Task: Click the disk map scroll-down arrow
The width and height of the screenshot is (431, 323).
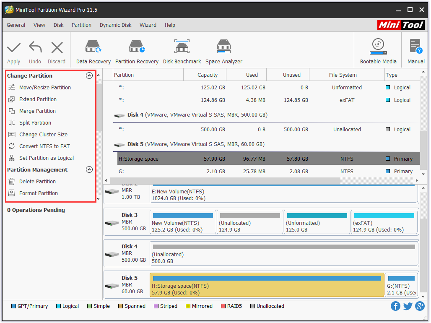Action: [423, 296]
